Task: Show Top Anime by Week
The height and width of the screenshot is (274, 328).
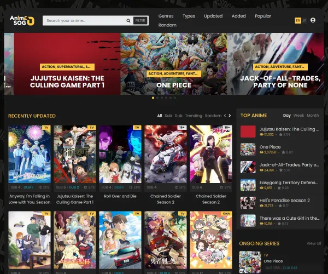Action: point(298,116)
